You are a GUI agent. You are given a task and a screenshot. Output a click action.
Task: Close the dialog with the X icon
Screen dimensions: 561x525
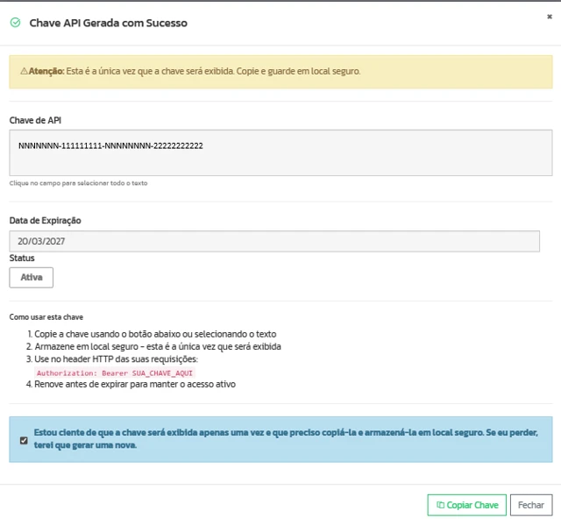click(550, 17)
